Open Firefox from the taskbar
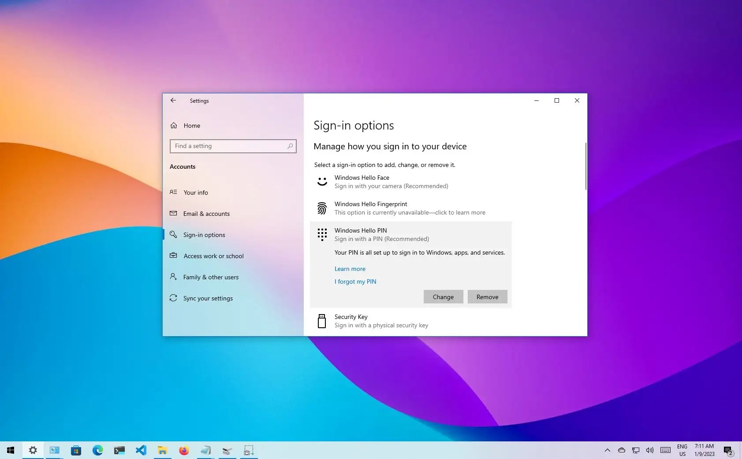 184,450
